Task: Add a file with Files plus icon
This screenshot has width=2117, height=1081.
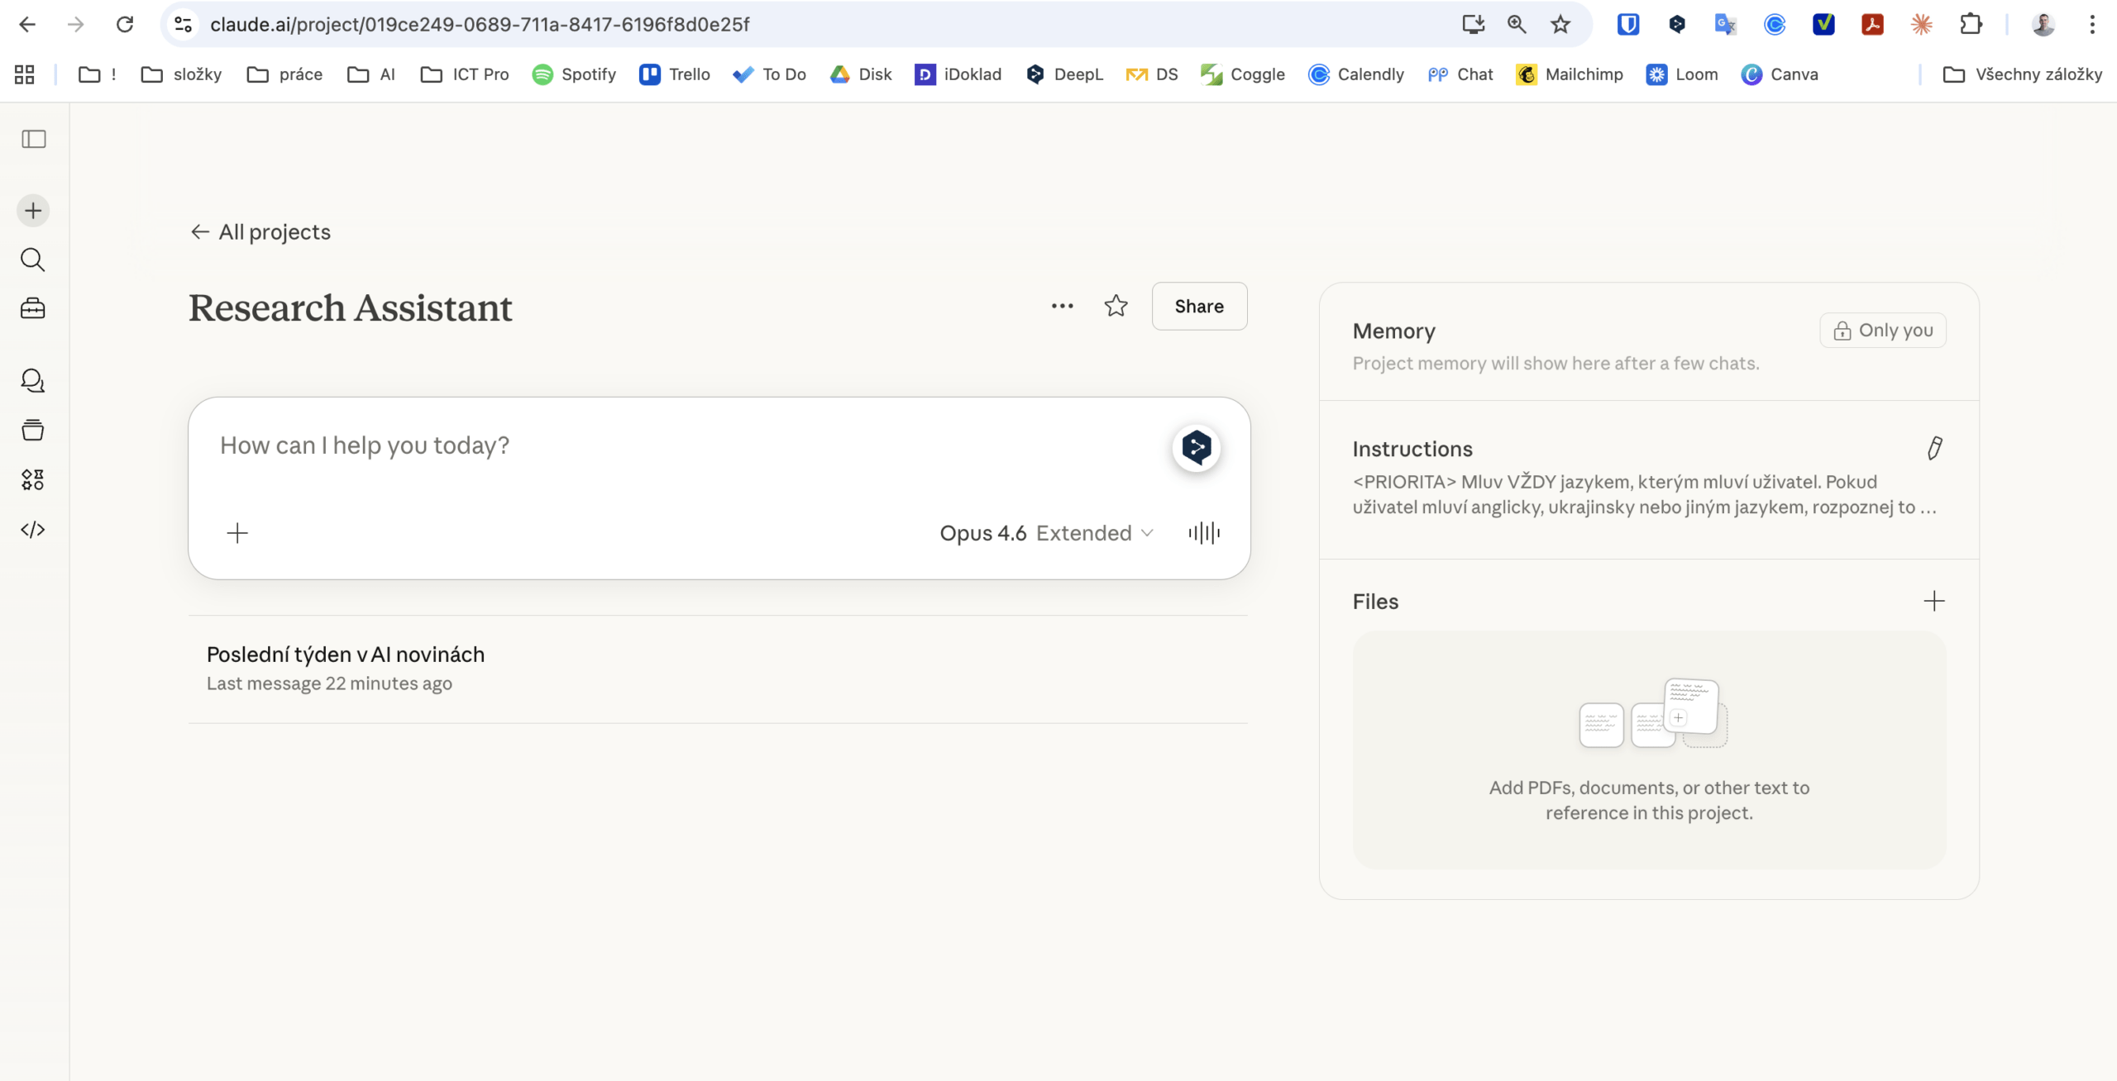Action: click(1933, 601)
